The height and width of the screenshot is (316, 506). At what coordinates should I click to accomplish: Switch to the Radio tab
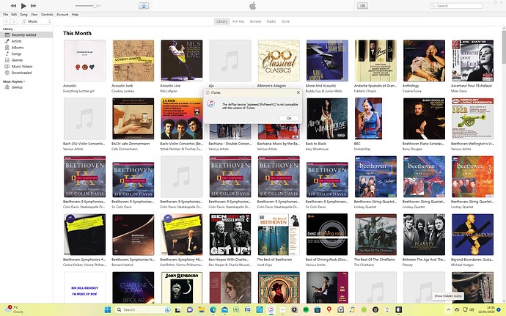coord(271,22)
